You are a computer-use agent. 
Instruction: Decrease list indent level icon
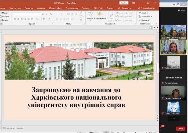(x=68, y=14)
